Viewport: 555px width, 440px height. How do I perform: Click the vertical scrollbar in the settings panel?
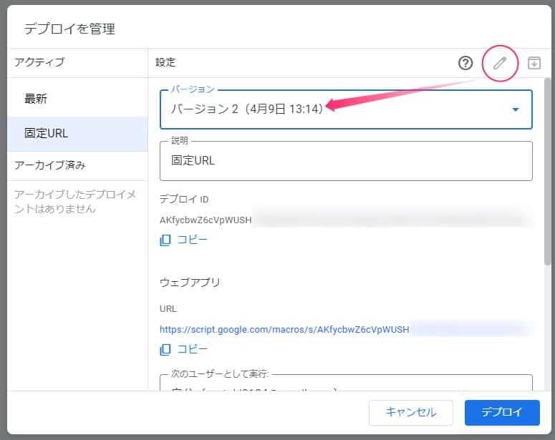click(x=548, y=179)
